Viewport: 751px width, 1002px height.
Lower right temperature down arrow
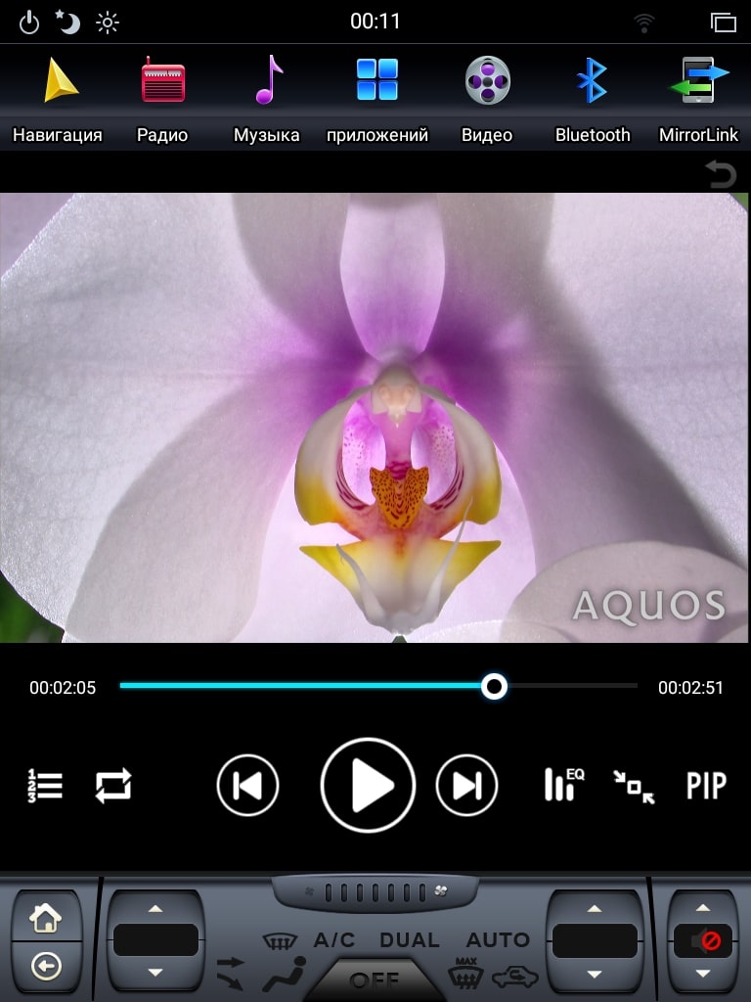[x=594, y=974]
